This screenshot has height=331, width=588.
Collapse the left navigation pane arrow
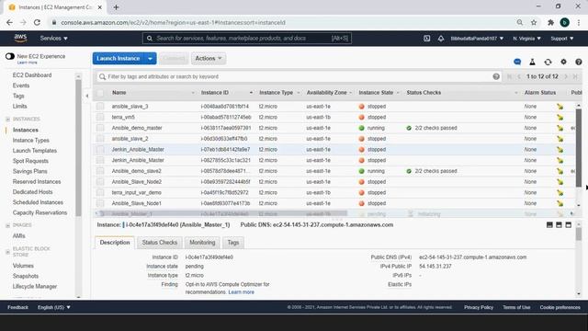pyautogui.click(x=87, y=96)
